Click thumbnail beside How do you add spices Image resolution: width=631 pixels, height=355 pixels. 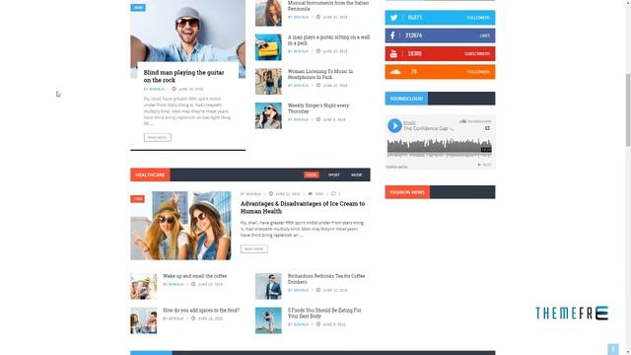pos(144,320)
